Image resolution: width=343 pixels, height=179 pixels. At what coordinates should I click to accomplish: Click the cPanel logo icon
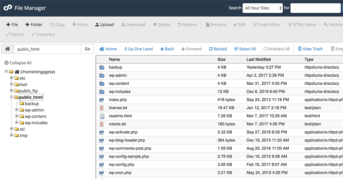8,8
